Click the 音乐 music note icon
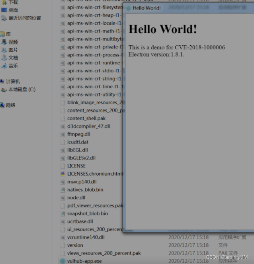Screen dimensions: 254x264 (4, 66)
